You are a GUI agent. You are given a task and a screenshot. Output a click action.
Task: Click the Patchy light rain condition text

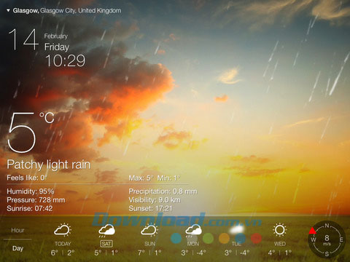pos(49,164)
